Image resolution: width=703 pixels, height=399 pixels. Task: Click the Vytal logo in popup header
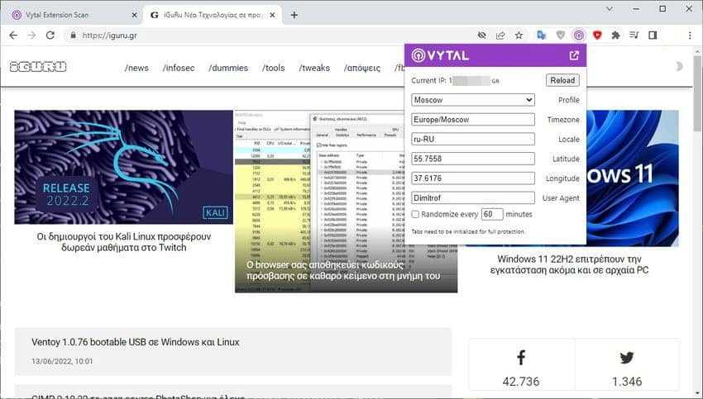(x=440, y=55)
